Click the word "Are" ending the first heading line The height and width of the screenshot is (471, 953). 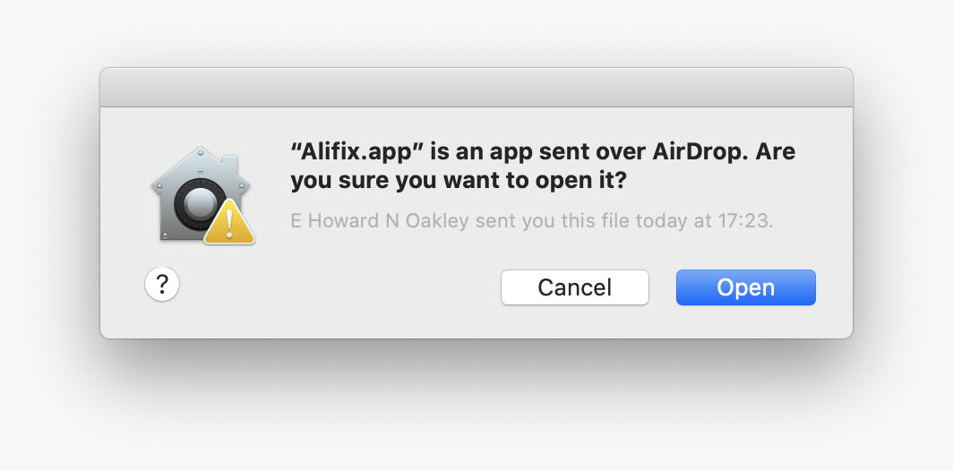pyautogui.click(x=776, y=151)
